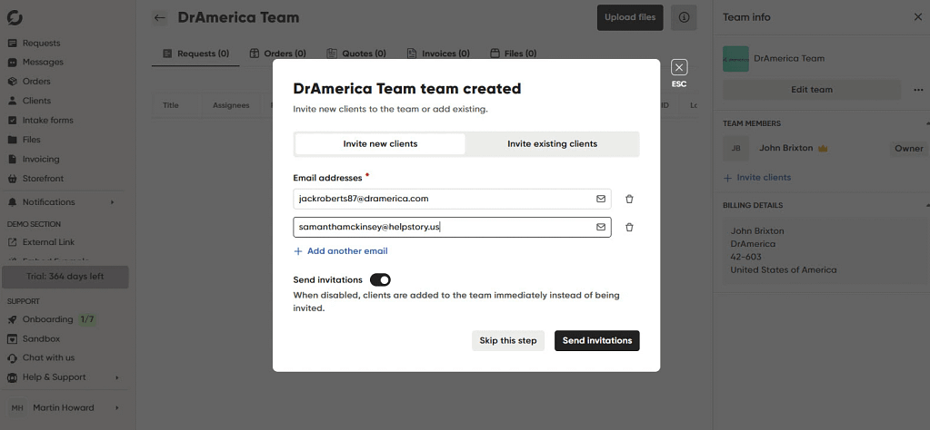Viewport: 930px width, 430px height.
Task: Close the Team info panel
Action: coord(917,17)
